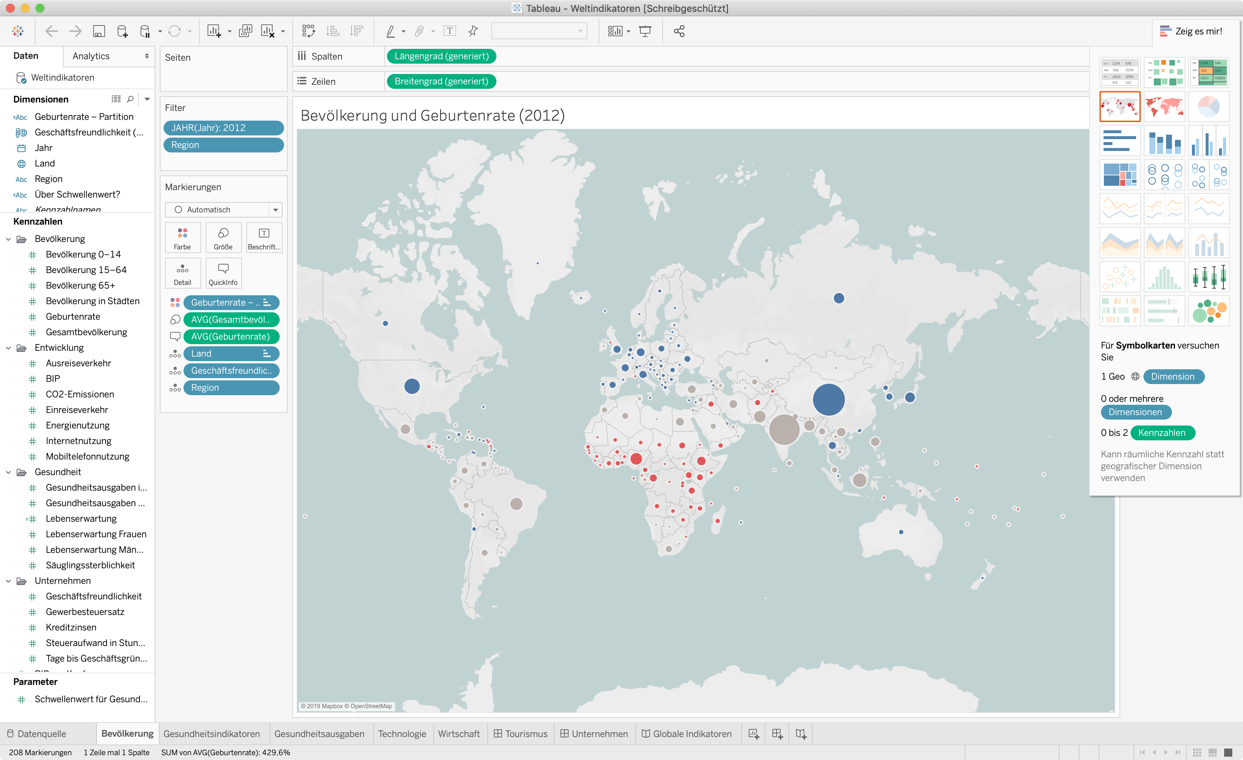Click the add new data source icon
This screenshot has width=1243, height=760.
coord(122,31)
